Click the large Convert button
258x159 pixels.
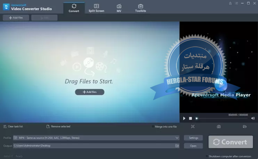tap(231, 142)
